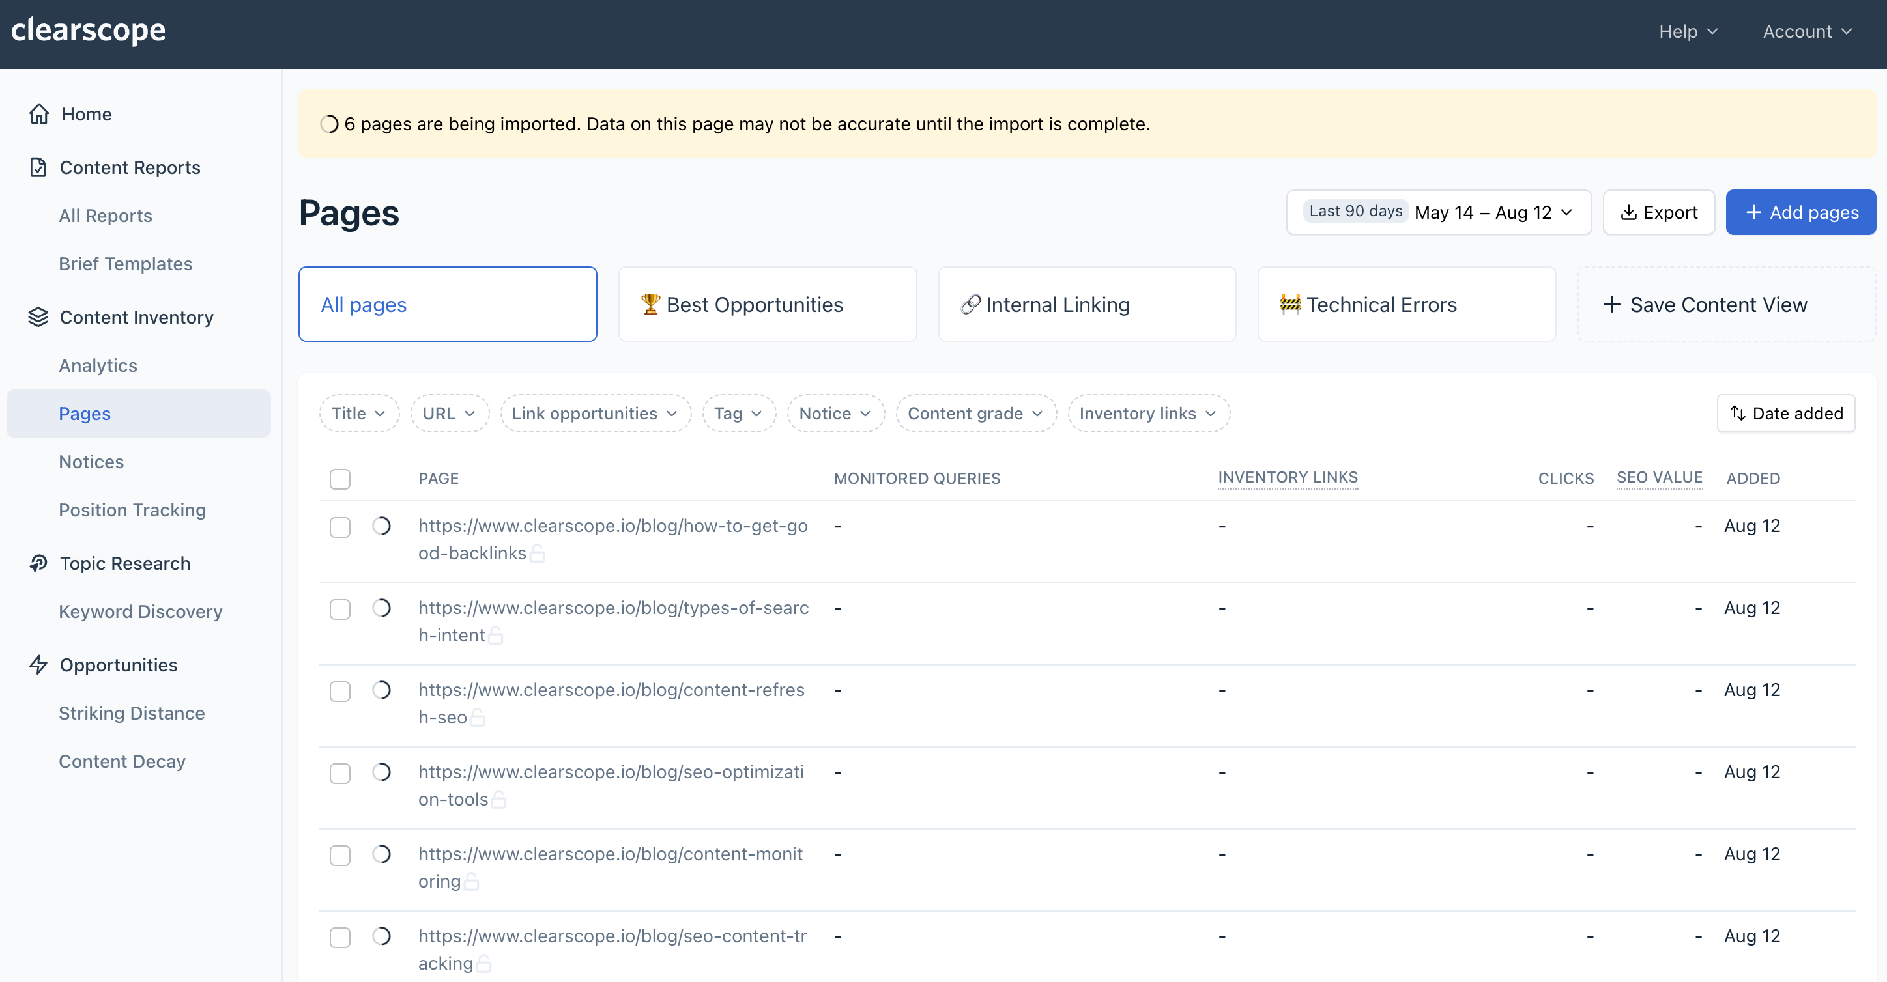Click the Content Reports document icon
This screenshot has height=982, width=1887.
tap(38, 168)
